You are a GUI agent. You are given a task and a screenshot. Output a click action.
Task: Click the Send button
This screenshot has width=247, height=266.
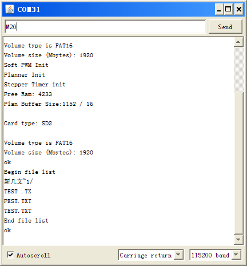click(225, 27)
